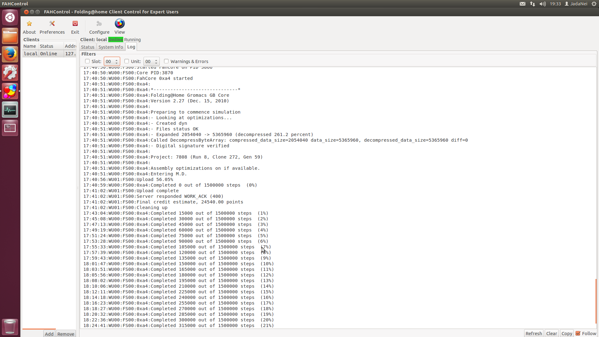Screen dimensions: 599x337
Task: Select the Log tab
Action: [131, 46]
